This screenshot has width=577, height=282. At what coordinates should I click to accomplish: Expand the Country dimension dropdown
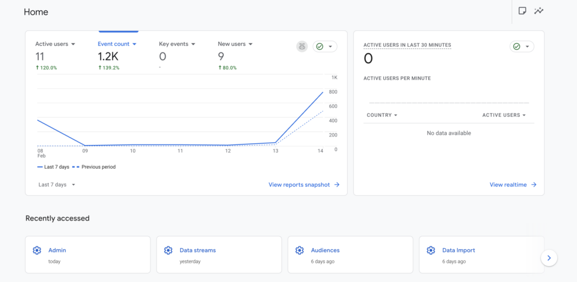point(382,115)
